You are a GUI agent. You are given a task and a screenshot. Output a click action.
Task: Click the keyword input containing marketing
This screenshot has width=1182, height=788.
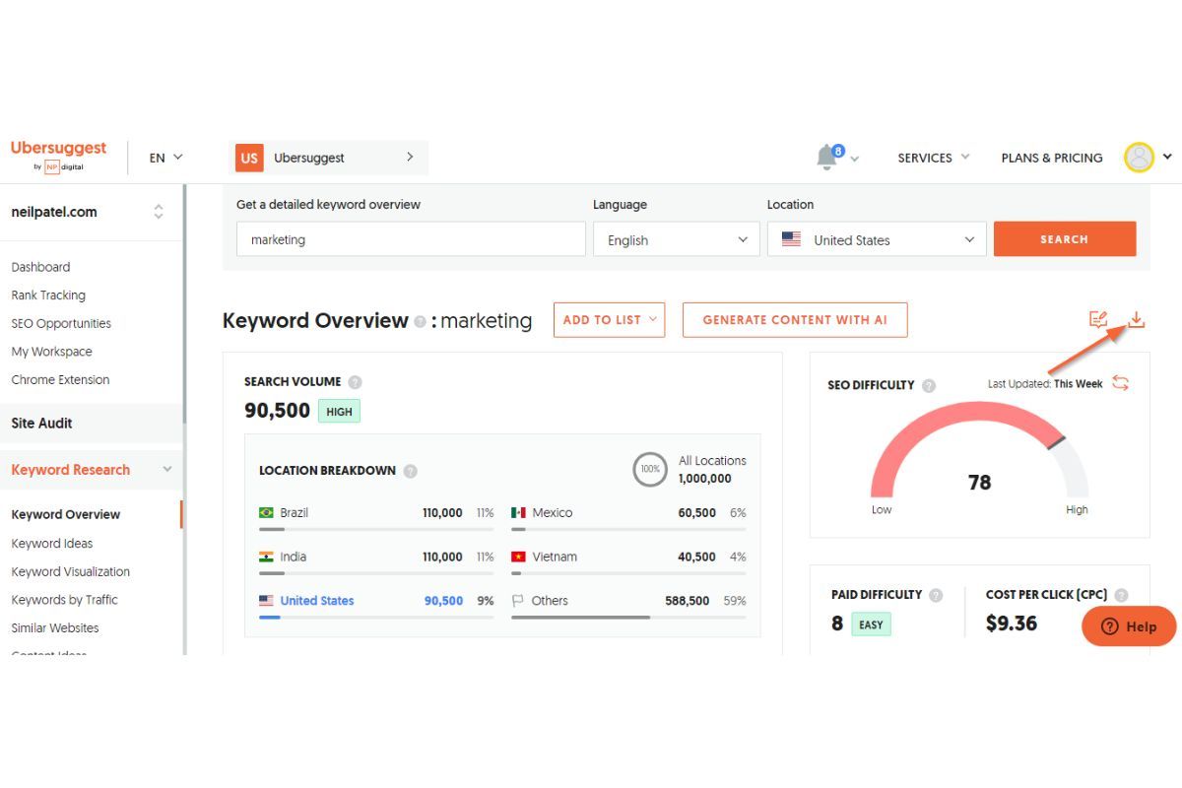tap(411, 239)
